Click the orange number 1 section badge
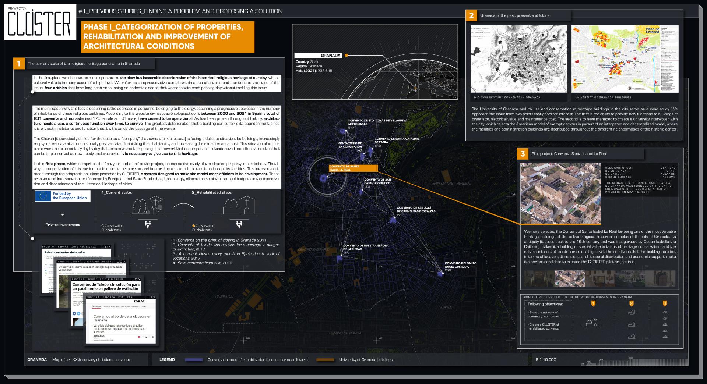This screenshot has width=707, height=384. click(x=18, y=63)
